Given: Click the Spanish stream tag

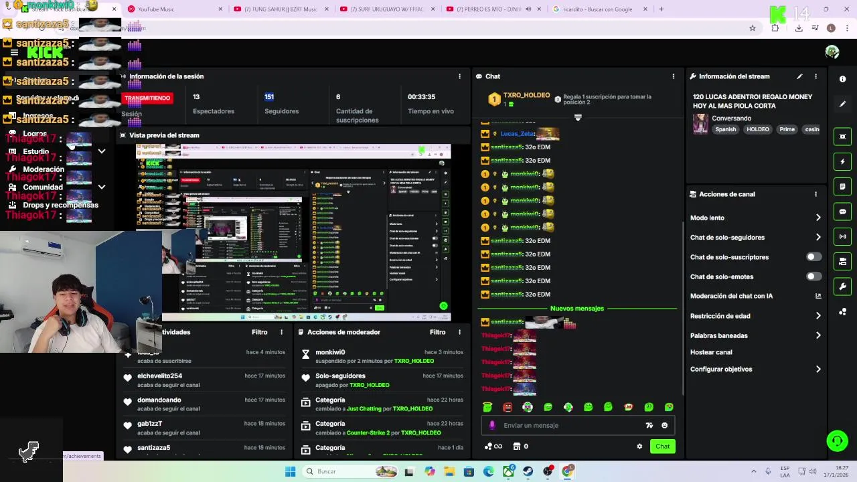Looking at the screenshot, I should coord(725,129).
